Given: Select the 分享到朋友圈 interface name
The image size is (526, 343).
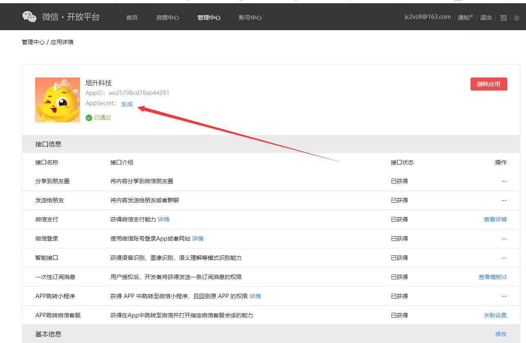Looking at the screenshot, I should tap(53, 181).
